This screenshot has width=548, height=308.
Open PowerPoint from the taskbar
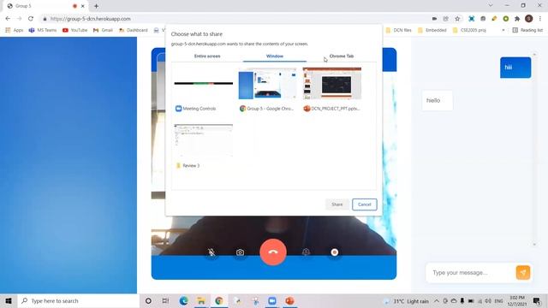click(289, 300)
